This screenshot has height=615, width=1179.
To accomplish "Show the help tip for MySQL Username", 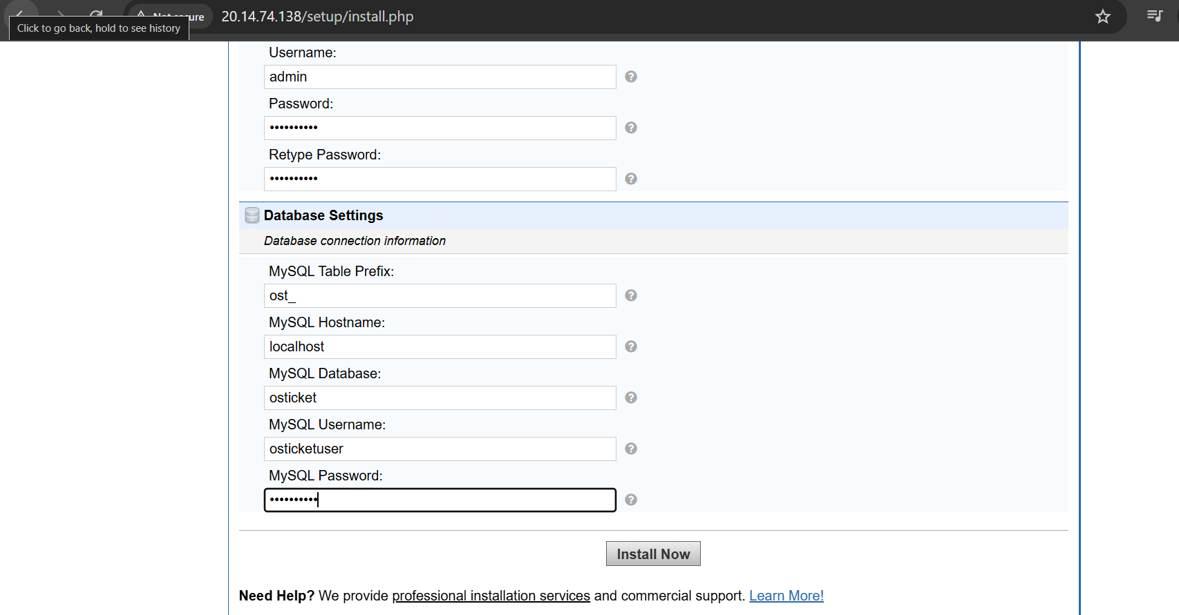I will tap(630, 449).
